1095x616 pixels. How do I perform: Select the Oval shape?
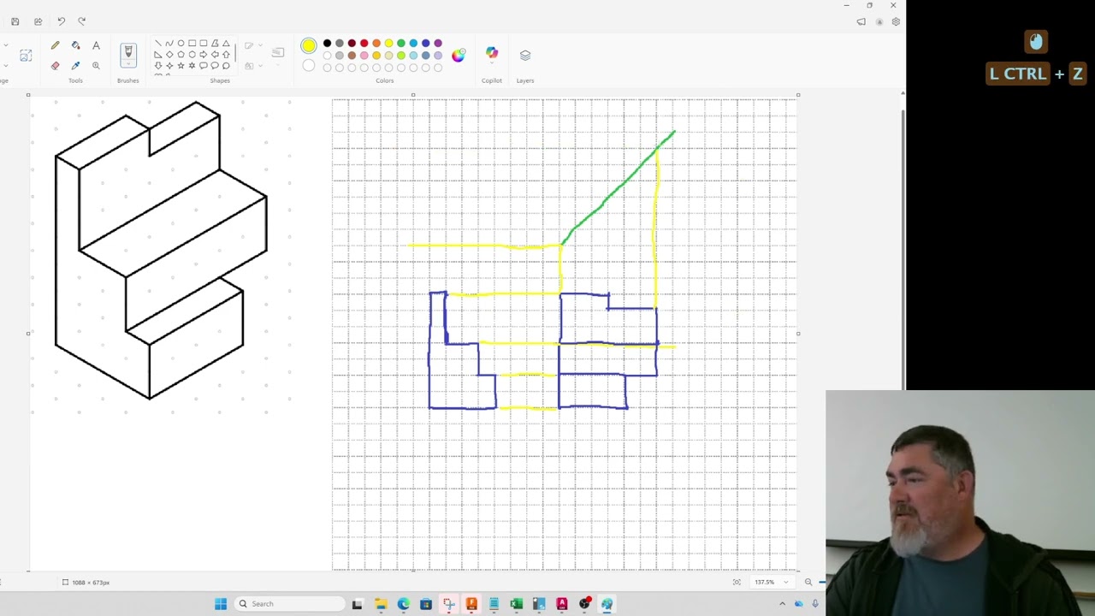(x=181, y=43)
